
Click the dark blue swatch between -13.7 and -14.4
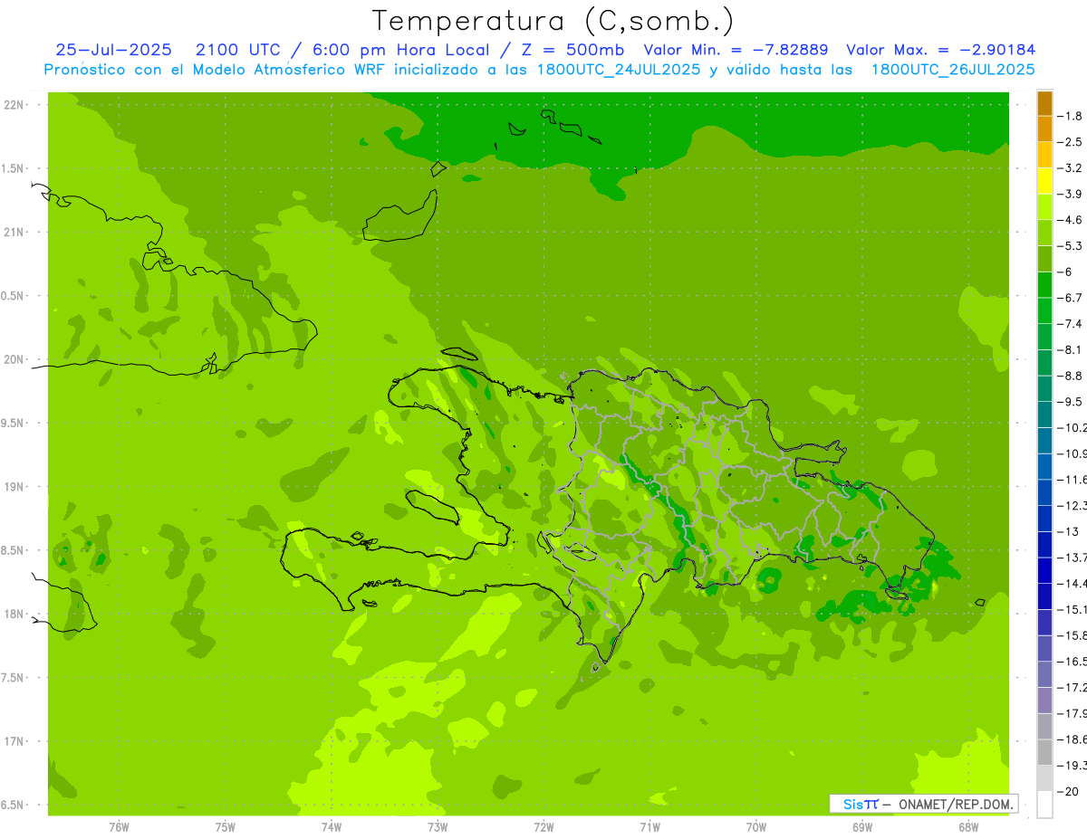coord(1044,570)
